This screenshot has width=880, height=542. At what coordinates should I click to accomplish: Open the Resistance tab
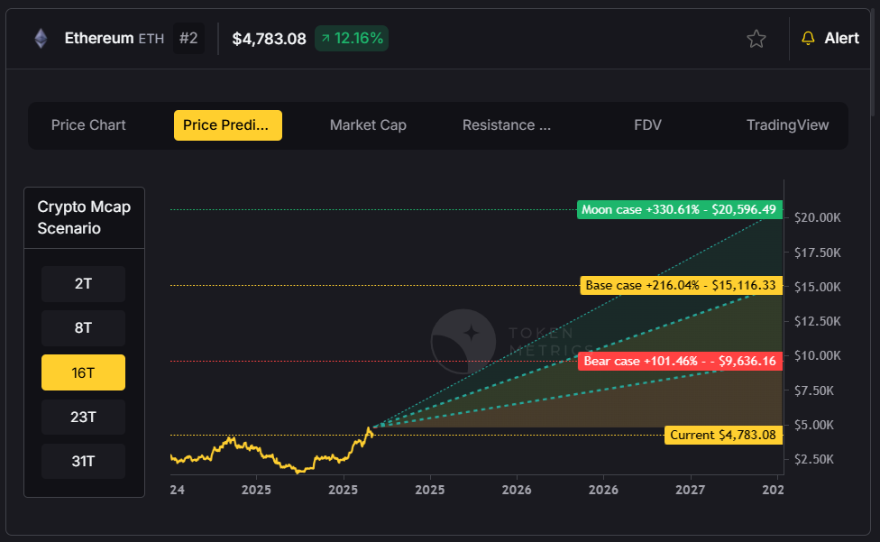point(507,125)
